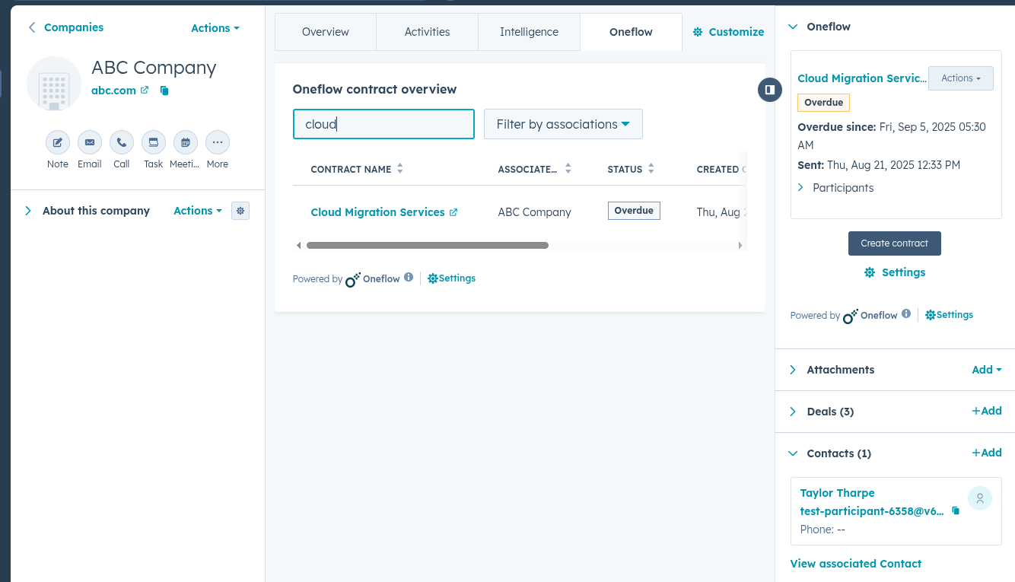Click the ABC Company building avatar
The image size is (1015, 582).
[x=54, y=84]
